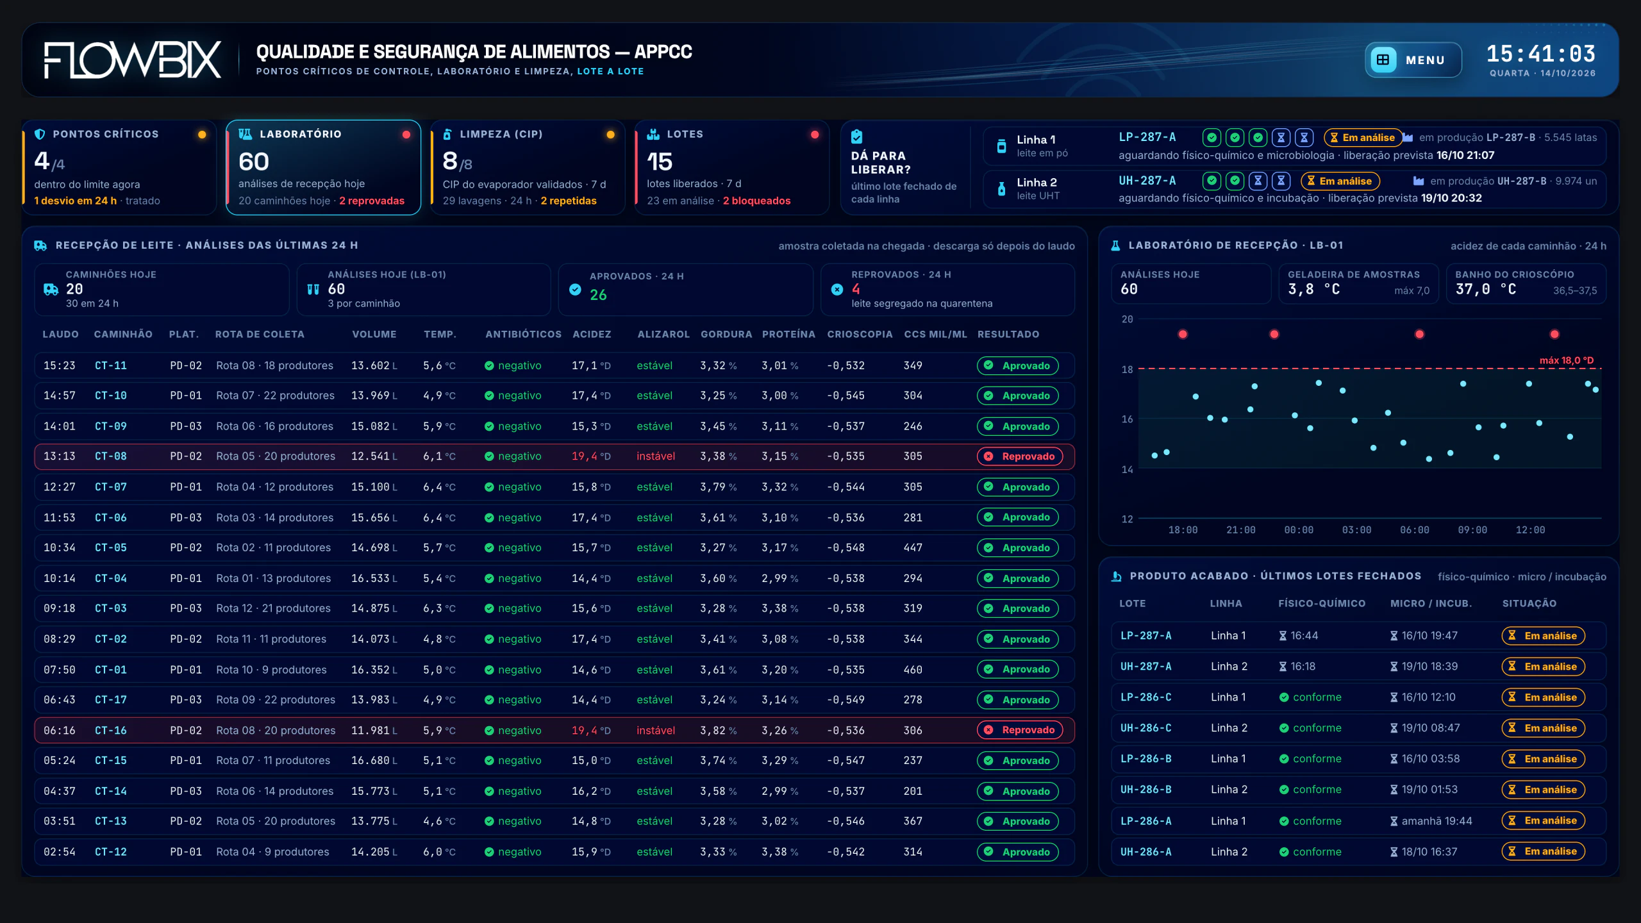Click the flask icon in Laboratório de Recepção header
The image size is (1641, 923).
(1115, 245)
